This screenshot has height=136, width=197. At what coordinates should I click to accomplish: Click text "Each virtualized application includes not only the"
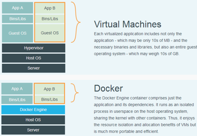(x=138, y=34)
